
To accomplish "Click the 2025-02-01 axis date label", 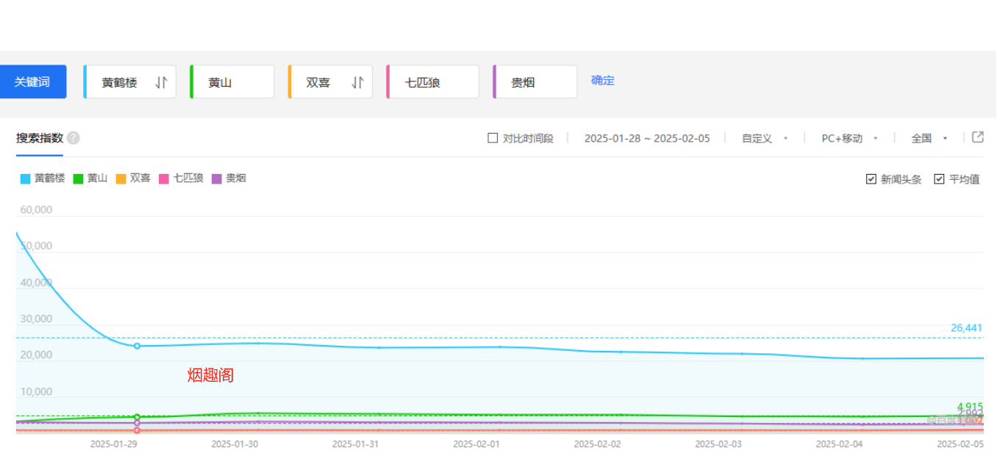I will (476, 444).
